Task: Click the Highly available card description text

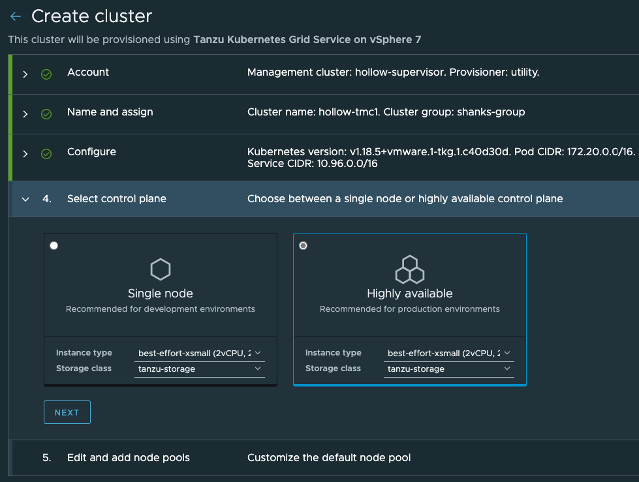Action: (409, 309)
